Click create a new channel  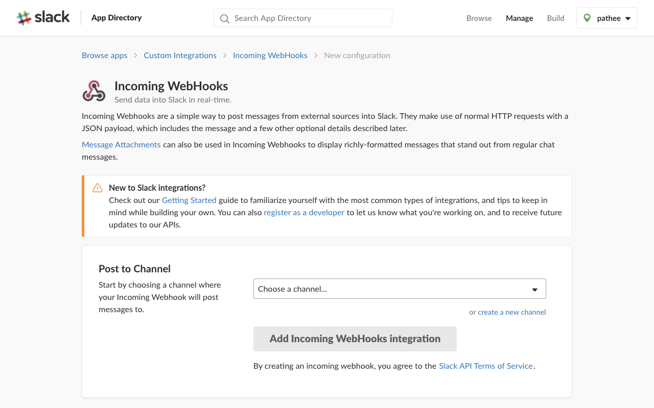tap(511, 312)
